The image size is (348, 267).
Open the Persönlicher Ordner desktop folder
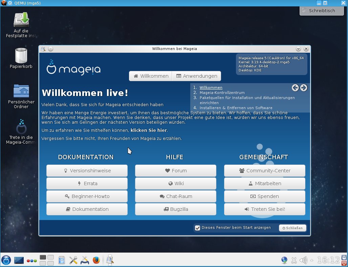tap(21, 91)
